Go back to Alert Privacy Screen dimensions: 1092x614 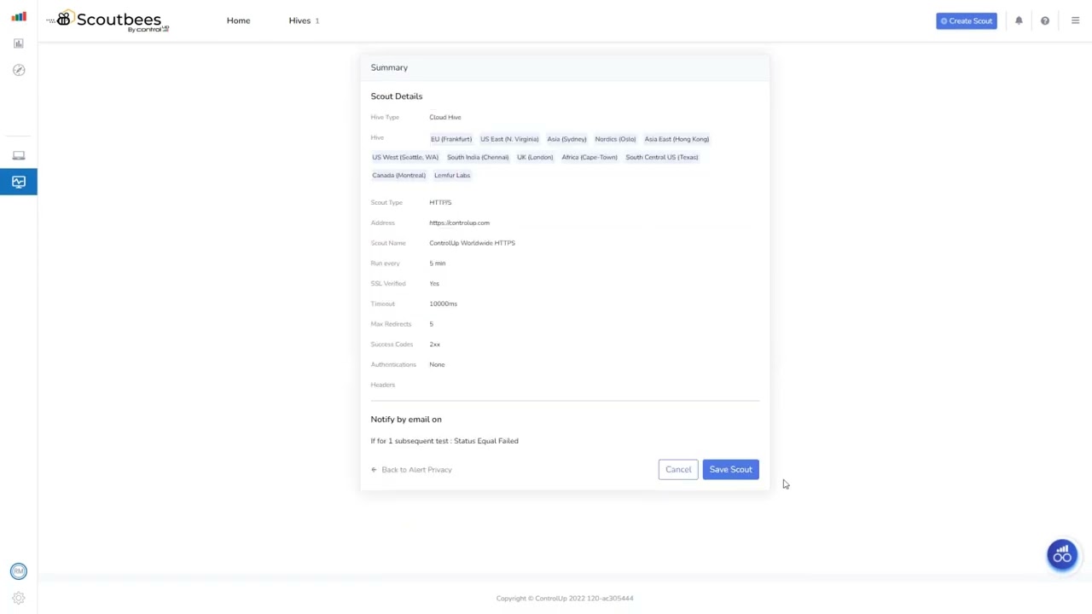click(x=411, y=469)
